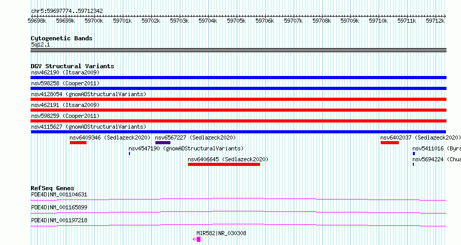Image resolution: width=461 pixels, height=245 pixels.
Task: Click the Cytogenetic Bands track title
Action: coord(62,38)
